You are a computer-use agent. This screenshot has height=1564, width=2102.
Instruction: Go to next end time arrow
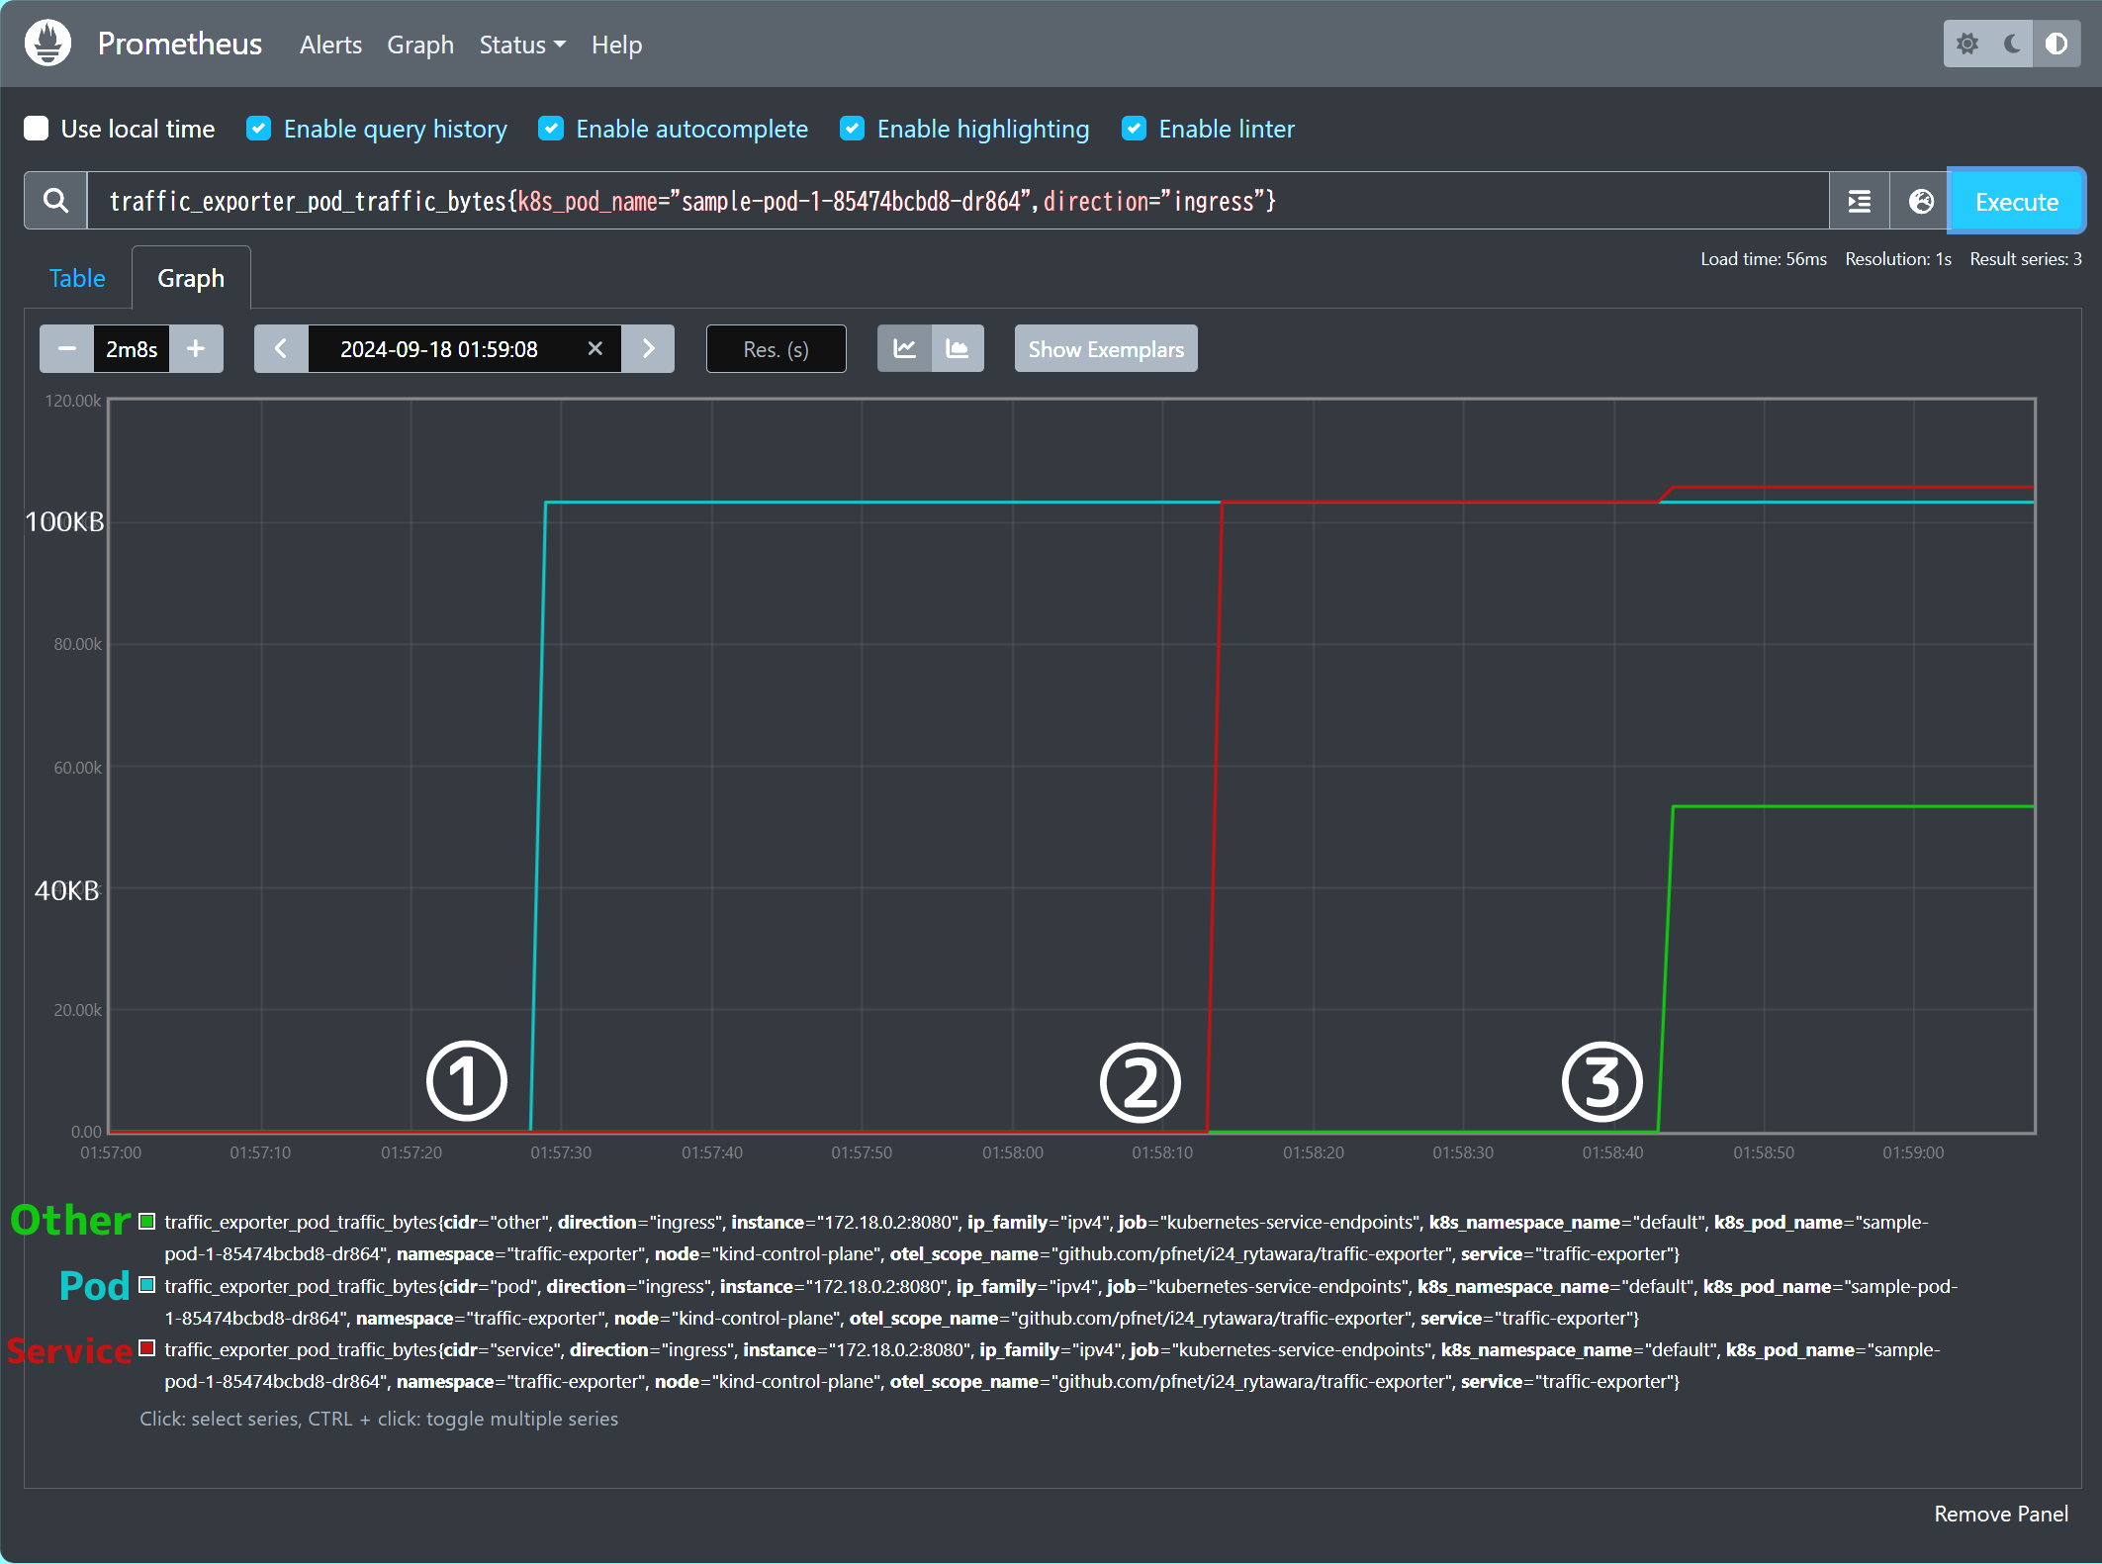[648, 349]
